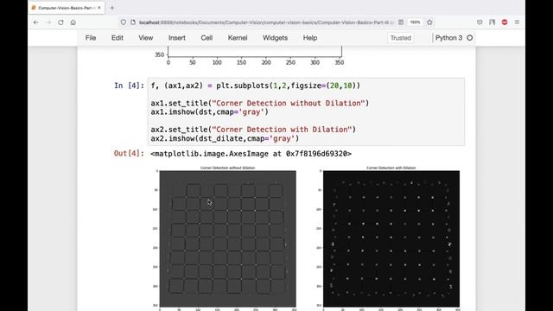553x311 pixels.
Task: Click the Trusted notebook button
Action: [x=401, y=38]
